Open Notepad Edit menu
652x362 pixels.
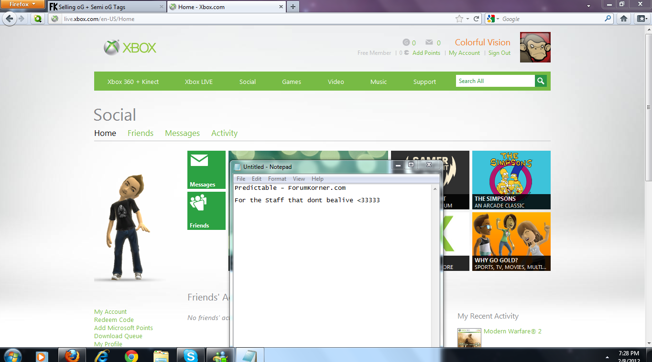point(257,179)
